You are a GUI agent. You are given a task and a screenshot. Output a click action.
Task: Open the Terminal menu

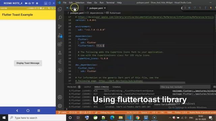point(110,3)
